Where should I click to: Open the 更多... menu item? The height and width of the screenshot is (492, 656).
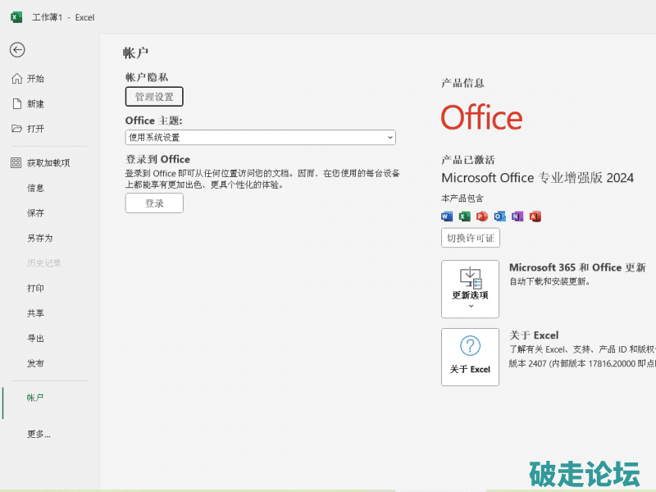point(39,435)
